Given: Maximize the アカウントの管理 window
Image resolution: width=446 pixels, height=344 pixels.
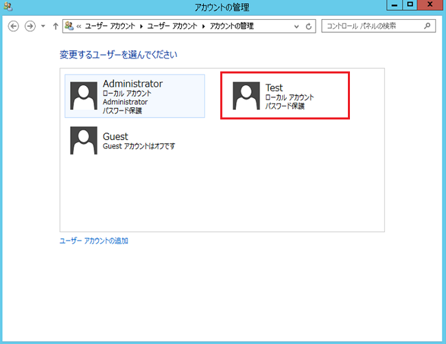Looking at the screenshot, I should (410, 5).
